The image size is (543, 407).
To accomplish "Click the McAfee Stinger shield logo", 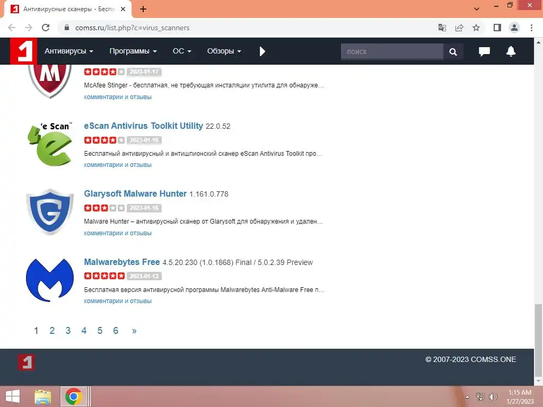I will 50,81.
